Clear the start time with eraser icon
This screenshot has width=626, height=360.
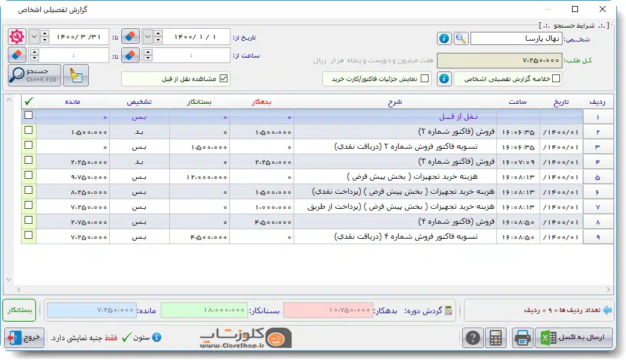[x=130, y=55]
